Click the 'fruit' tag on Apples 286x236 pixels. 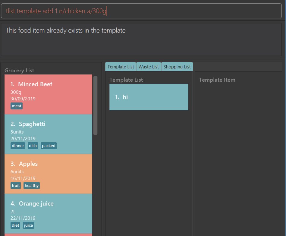click(16, 185)
